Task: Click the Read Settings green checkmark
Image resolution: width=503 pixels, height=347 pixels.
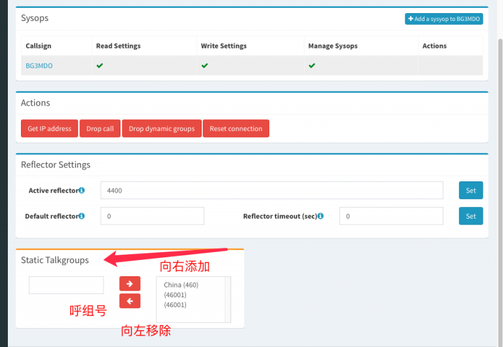Action: pyautogui.click(x=100, y=65)
